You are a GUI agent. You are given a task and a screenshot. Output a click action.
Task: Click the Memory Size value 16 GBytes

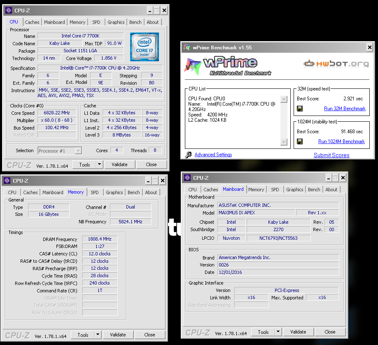pyautogui.click(x=49, y=214)
